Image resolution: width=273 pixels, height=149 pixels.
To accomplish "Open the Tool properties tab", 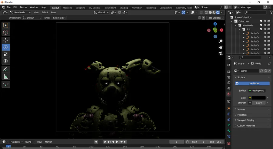I will coord(229,64).
